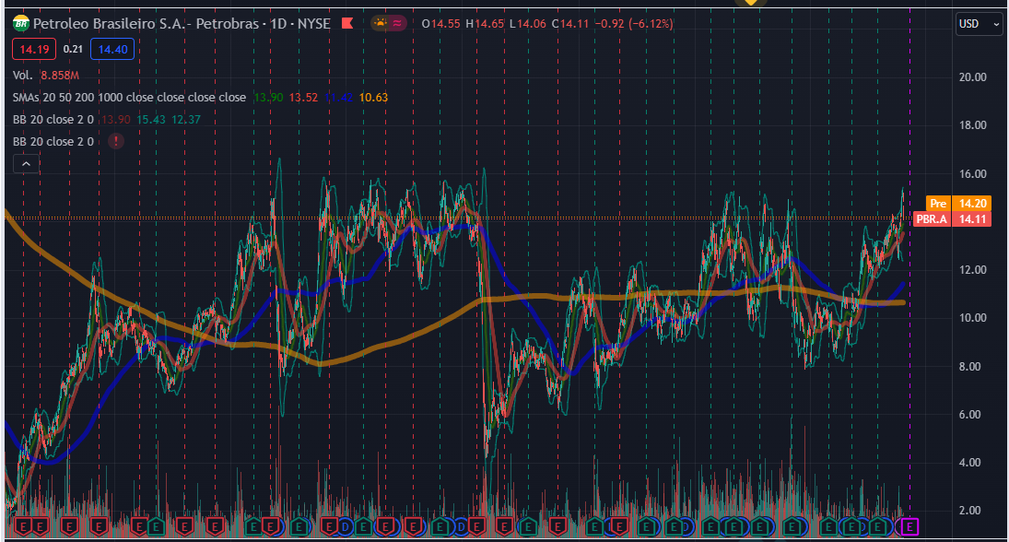Click the 18.00 price axis label
Image resolution: width=1009 pixels, height=542 pixels.
[972, 124]
